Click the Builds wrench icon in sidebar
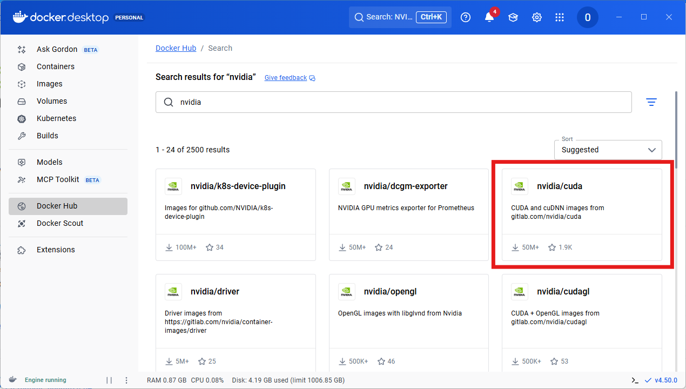The width and height of the screenshot is (686, 389). click(x=22, y=136)
